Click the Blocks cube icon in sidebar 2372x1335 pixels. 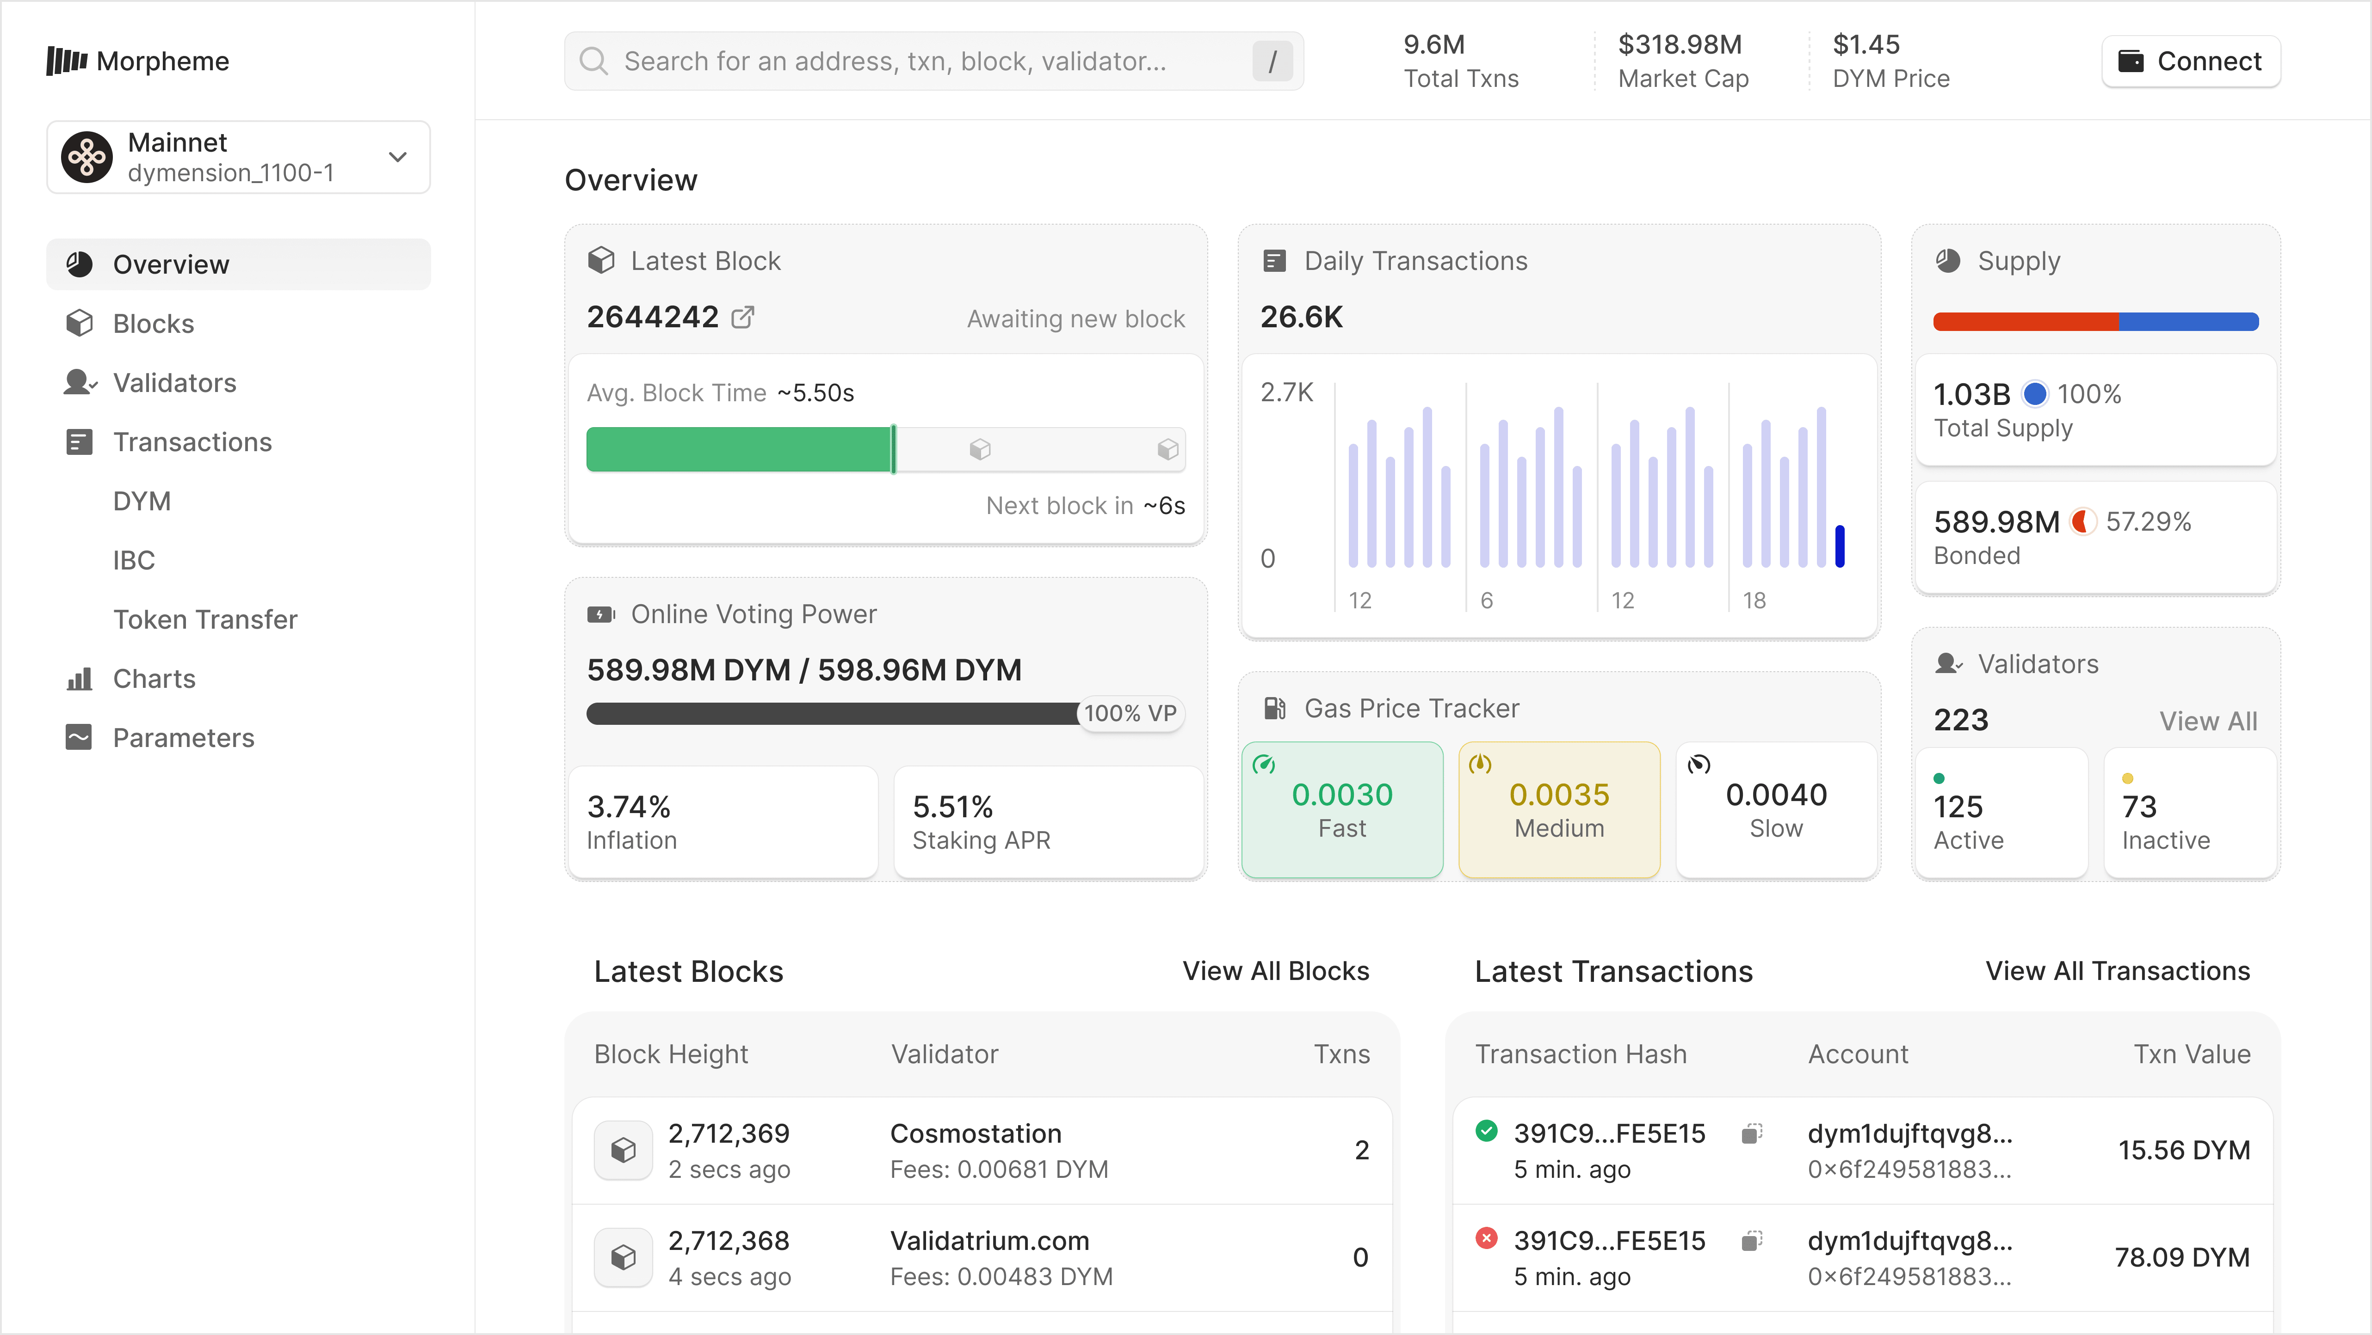[79, 324]
